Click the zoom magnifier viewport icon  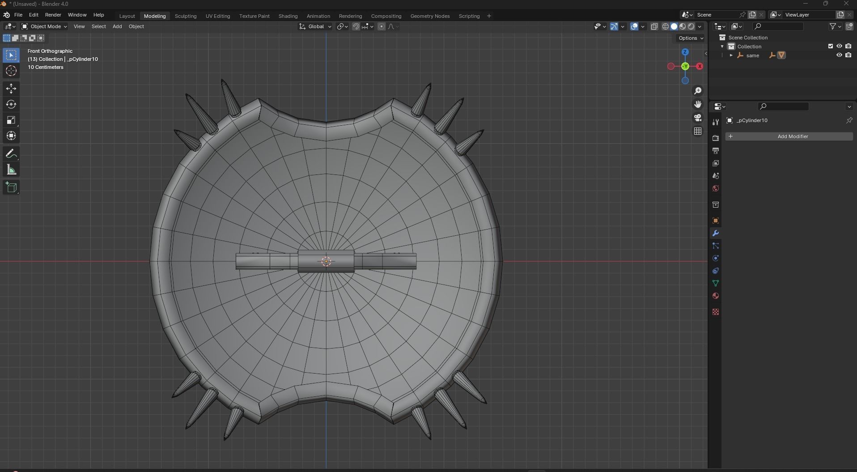698,91
